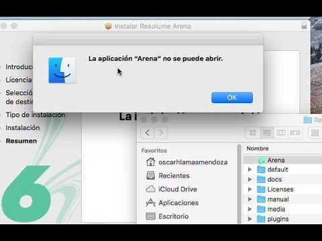
Task: Expand the default folder disclosure triangle
Action: 250,169
